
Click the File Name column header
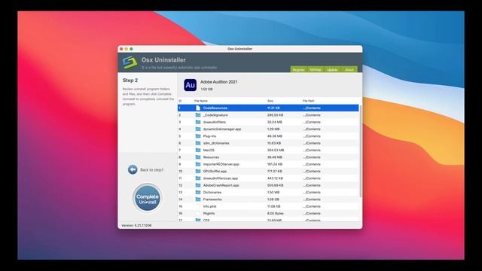(201, 101)
